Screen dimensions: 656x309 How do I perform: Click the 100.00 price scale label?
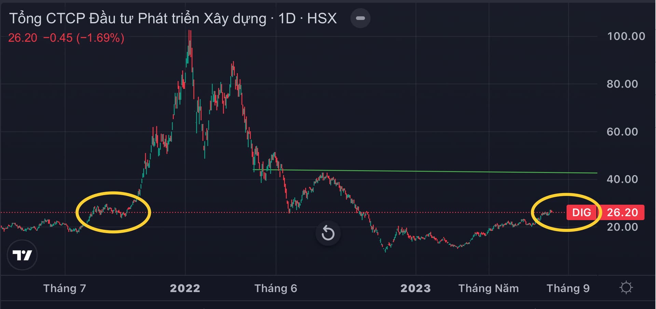pyautogui.click(x=626, y=36)
